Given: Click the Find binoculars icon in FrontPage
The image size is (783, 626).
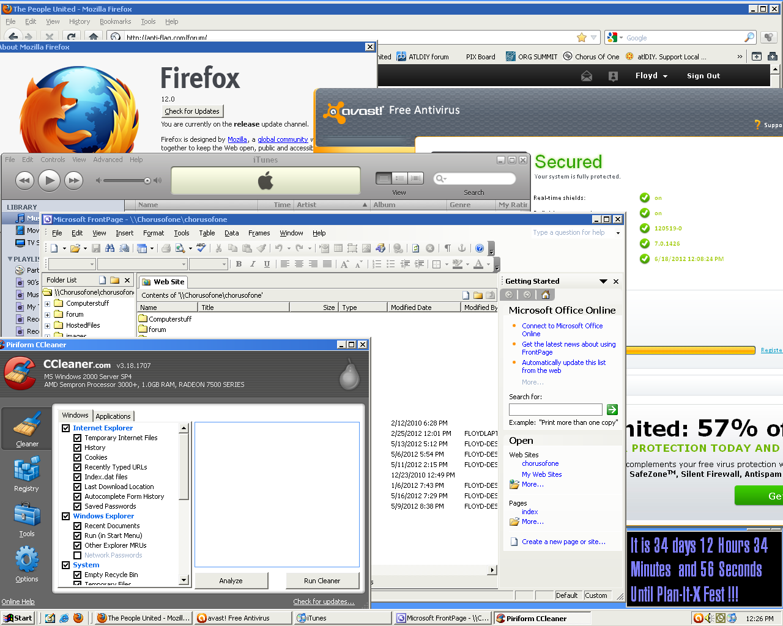Looking at the screenshot, I should [110, 248].
